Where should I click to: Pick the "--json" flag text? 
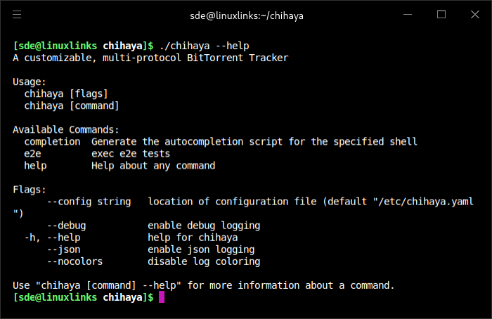point(63,249)
